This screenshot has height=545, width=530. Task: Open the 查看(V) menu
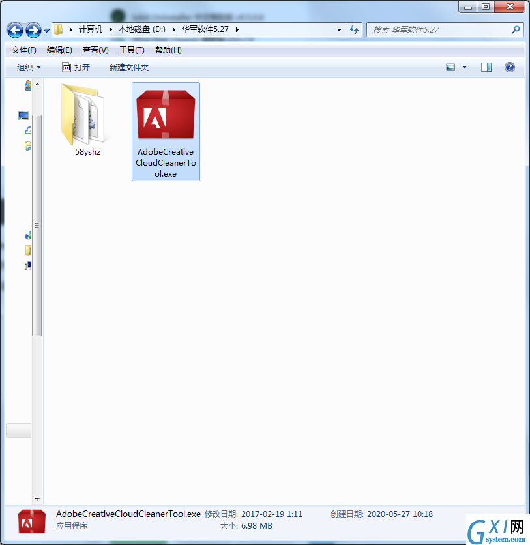point(96,50)
